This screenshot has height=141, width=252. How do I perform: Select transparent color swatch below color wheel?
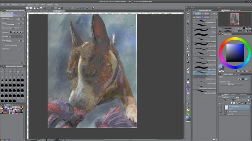click(x=221, y=71)
